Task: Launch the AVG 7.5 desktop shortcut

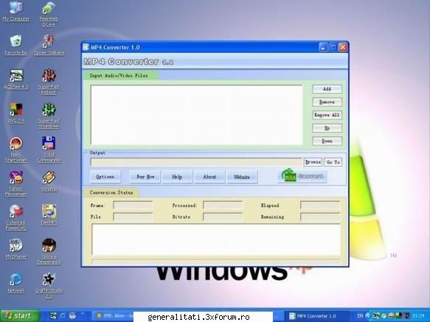Action: [16, 113]
